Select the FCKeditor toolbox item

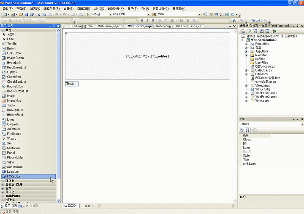coord(29,176)
